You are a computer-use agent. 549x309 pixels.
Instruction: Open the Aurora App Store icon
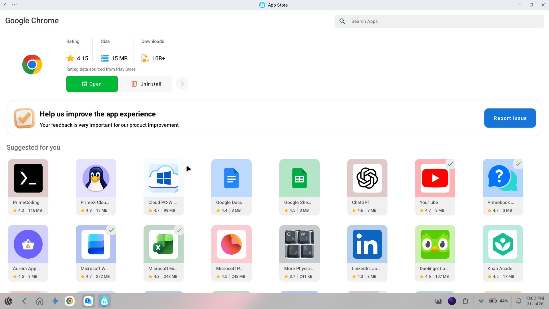click(28, 244)
